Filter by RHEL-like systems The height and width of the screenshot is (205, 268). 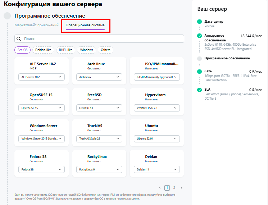pos(65,50)
